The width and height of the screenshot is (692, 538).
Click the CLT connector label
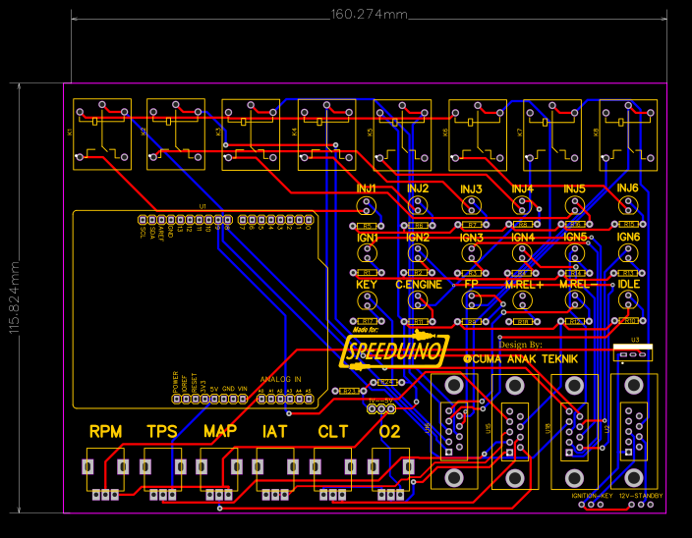[x=333, y=432]
